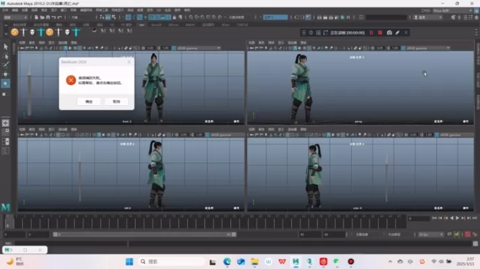Viewport: 480px width, 269px height.
Task: Click the first orange swirl shelf icon
Action: [x=14, y=32]
